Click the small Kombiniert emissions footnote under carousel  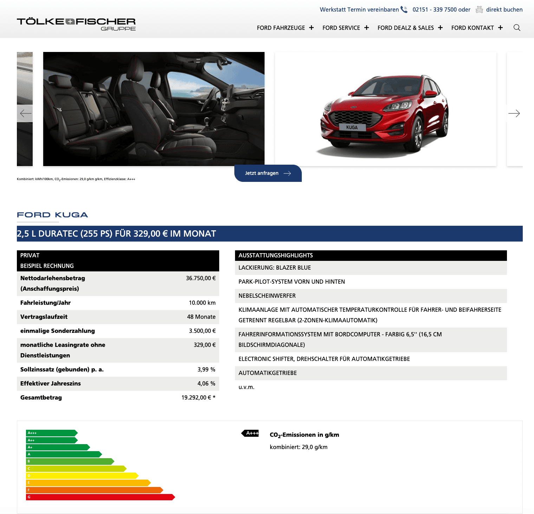coord(76,179)
